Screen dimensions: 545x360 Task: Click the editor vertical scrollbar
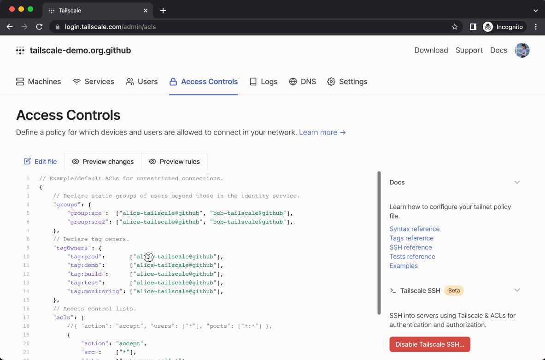click(379, 243)
